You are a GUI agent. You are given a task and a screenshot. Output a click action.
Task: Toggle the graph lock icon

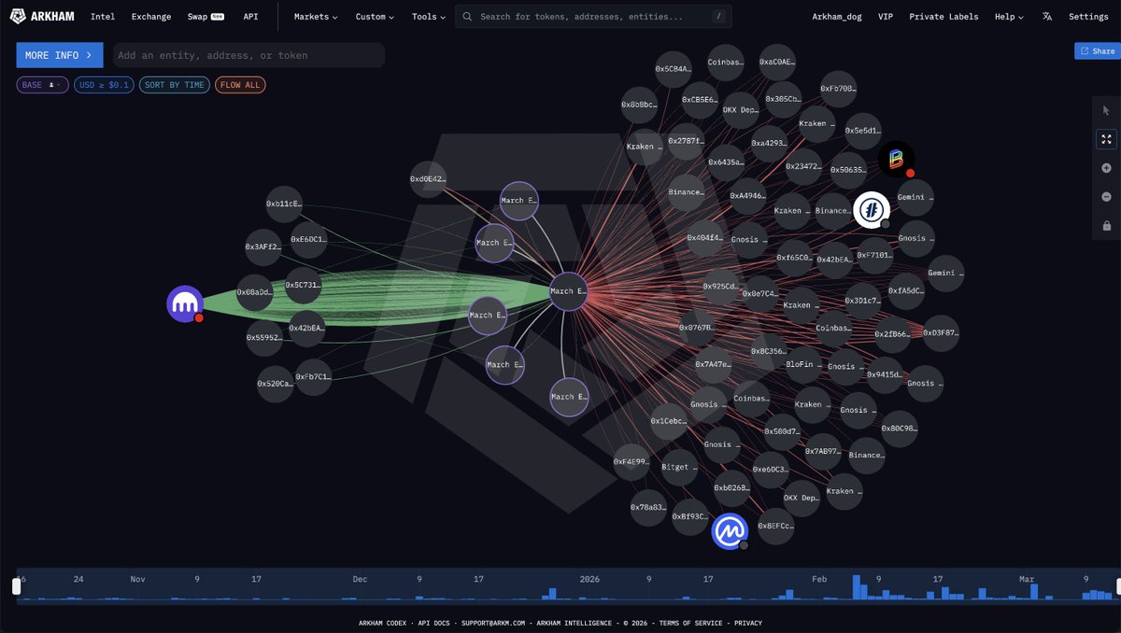1106,226
